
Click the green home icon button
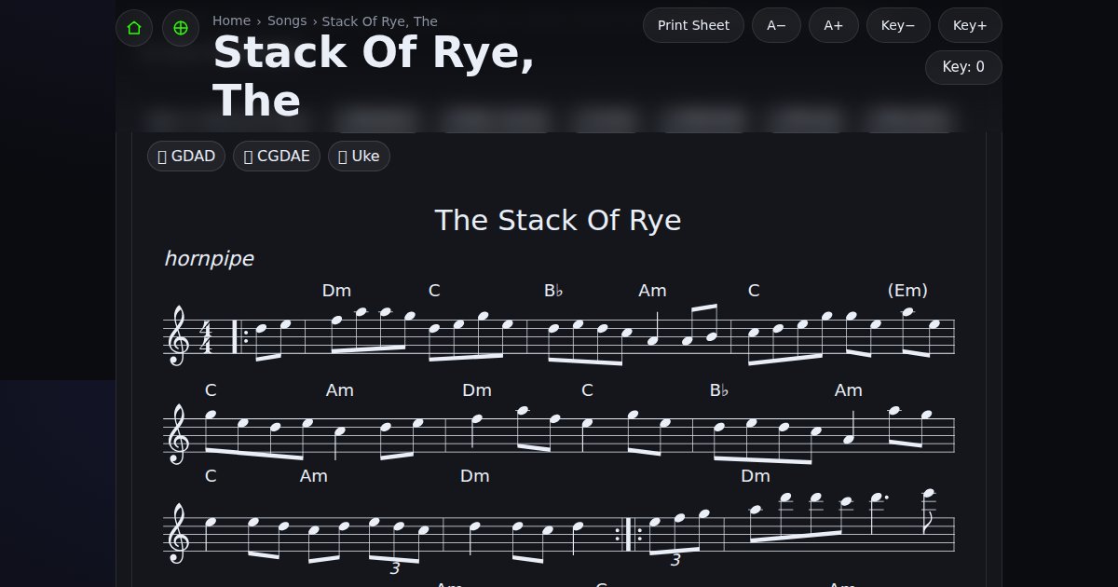pos(134,28)
